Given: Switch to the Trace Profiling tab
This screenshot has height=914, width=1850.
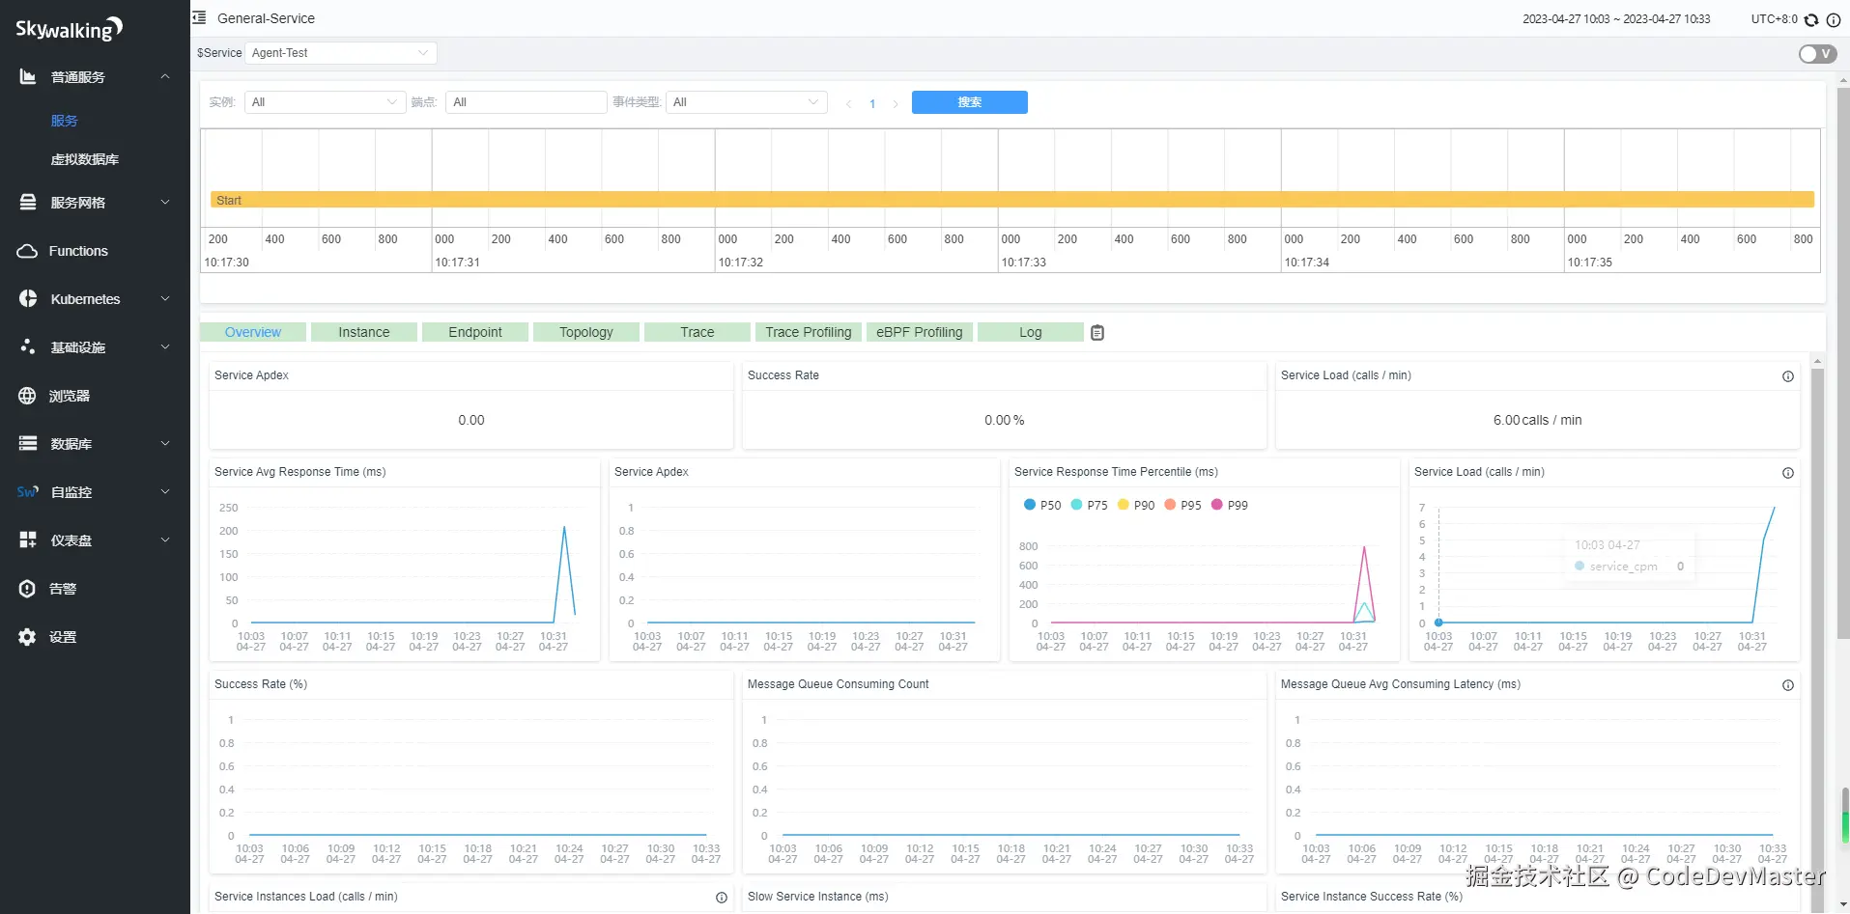Looking at the screenshot, I should 808,332.
